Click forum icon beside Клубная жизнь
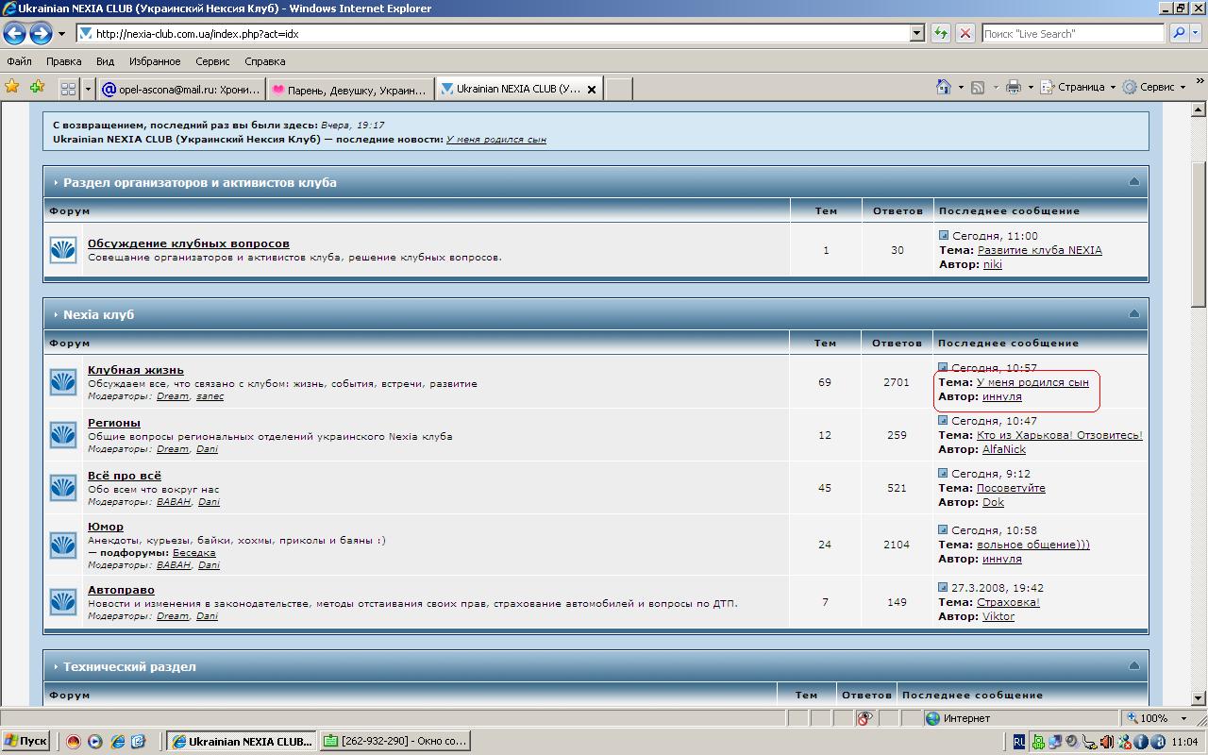 [x=63, y=382]
